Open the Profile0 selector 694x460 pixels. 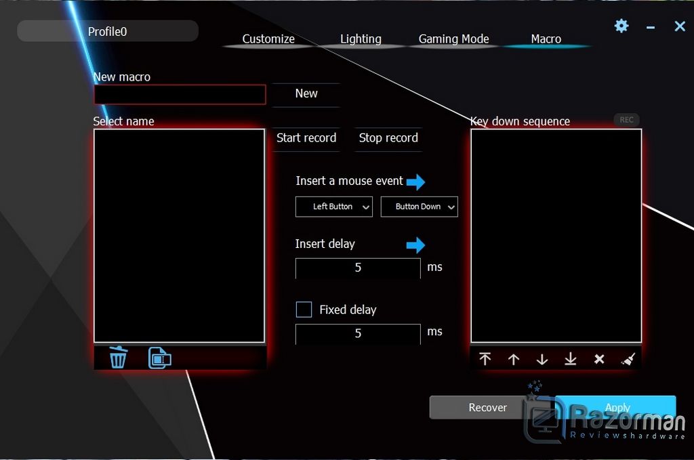click(x=108, y=31)
